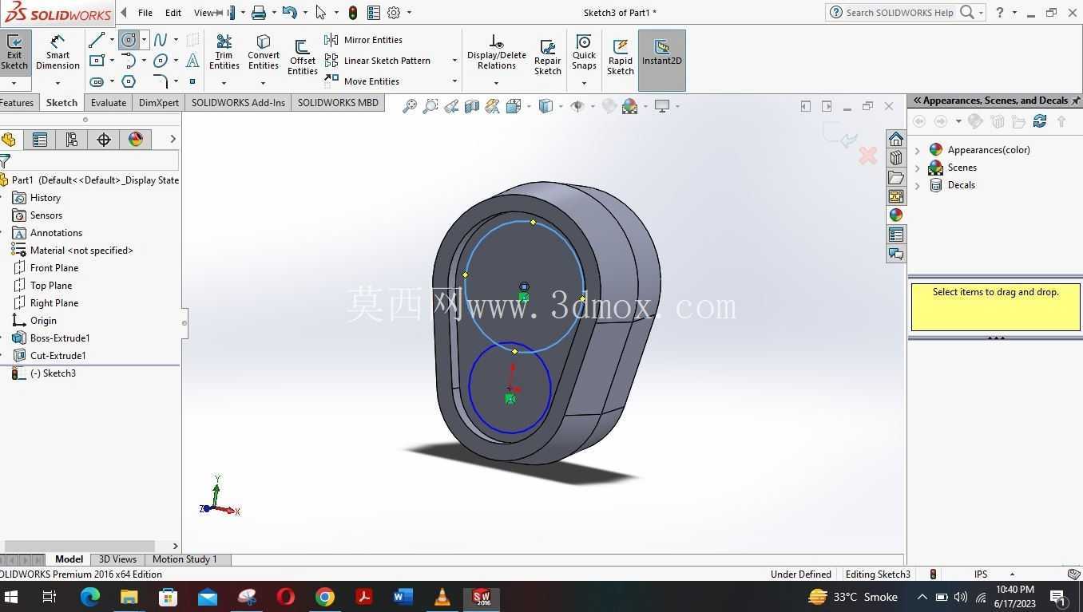Click Exit Sketch button
Viewport: 1083px width, 612px height.
14,53
